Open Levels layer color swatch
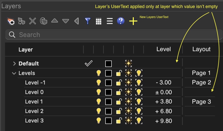Image resolution: width=223 pixels, height=131 pixels. pos(108,73)
